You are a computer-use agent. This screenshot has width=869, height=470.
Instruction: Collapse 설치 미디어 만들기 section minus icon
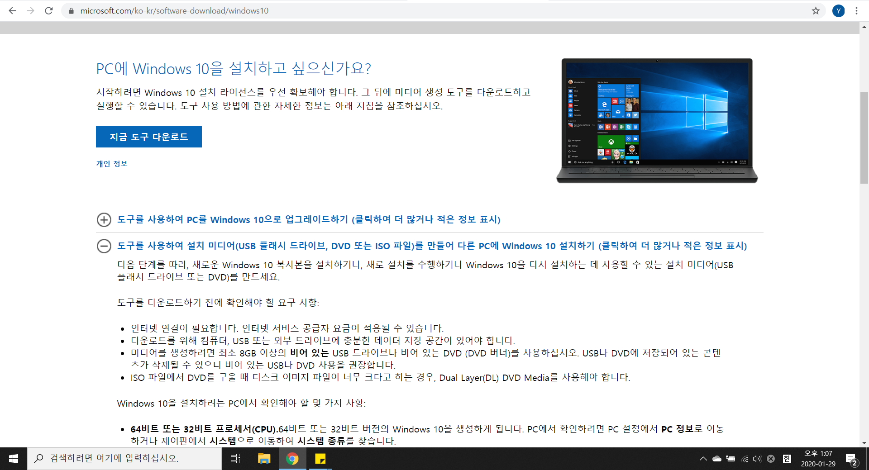104,246
